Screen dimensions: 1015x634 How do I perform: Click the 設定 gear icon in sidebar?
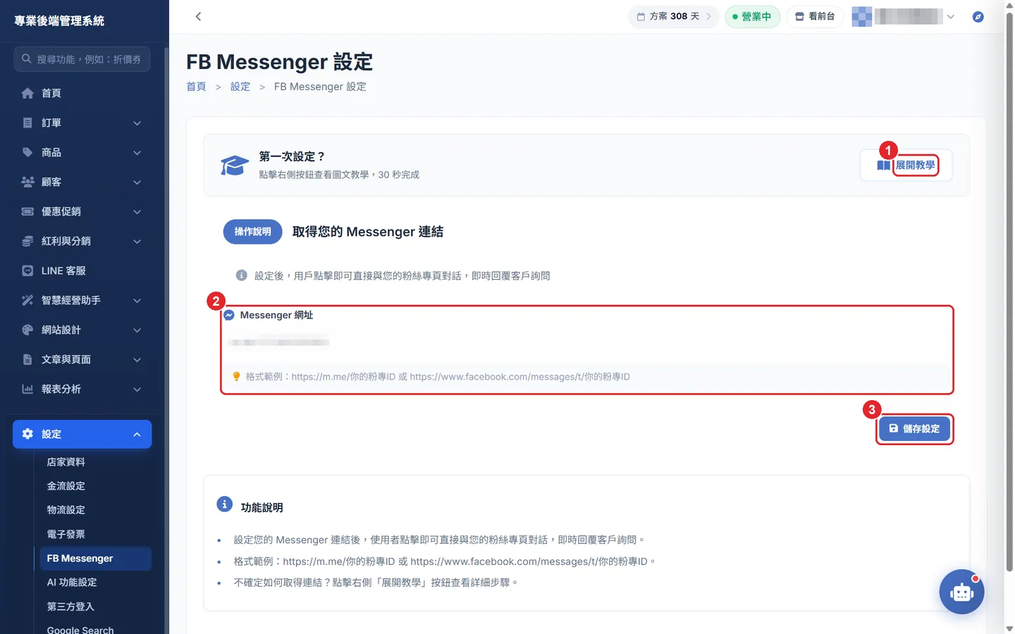click(x=27, y=434)
